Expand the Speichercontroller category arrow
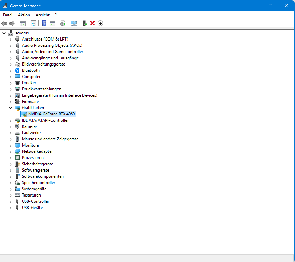295x262 pixels. 10,183
